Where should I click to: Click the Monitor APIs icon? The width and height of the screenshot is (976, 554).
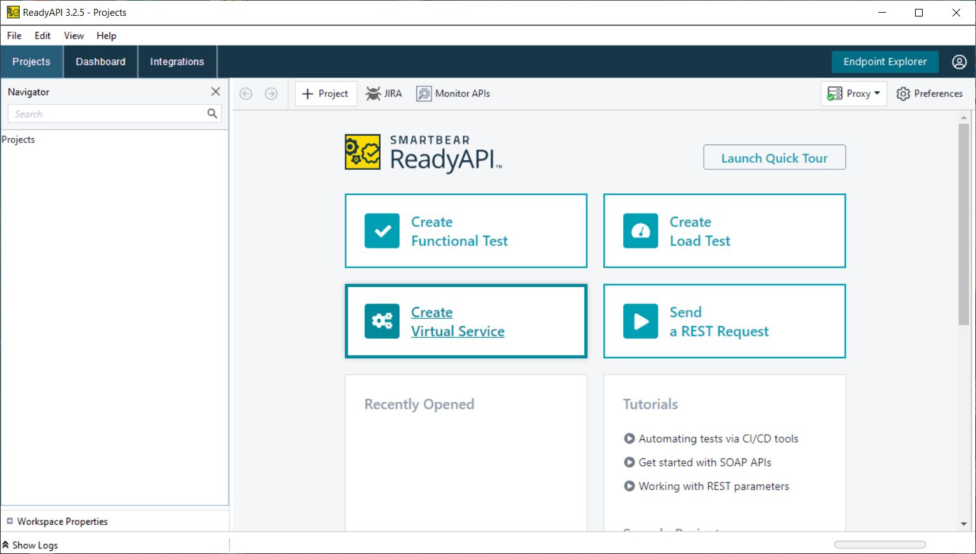tap(423, 93)
